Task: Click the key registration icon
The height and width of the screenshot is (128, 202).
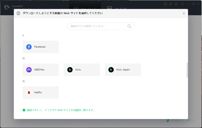Action: pos(171,4)
